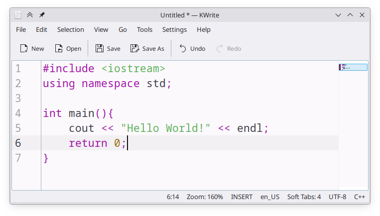Click the word namespace on line 2

tap(111, 84)
